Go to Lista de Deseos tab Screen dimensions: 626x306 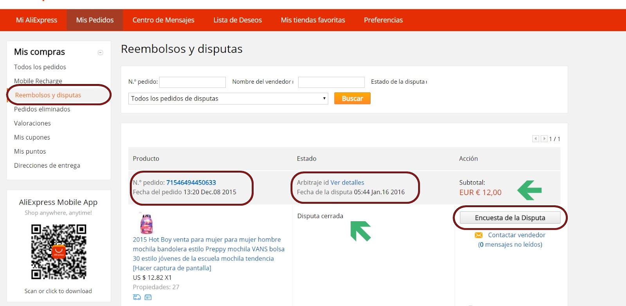237,20
